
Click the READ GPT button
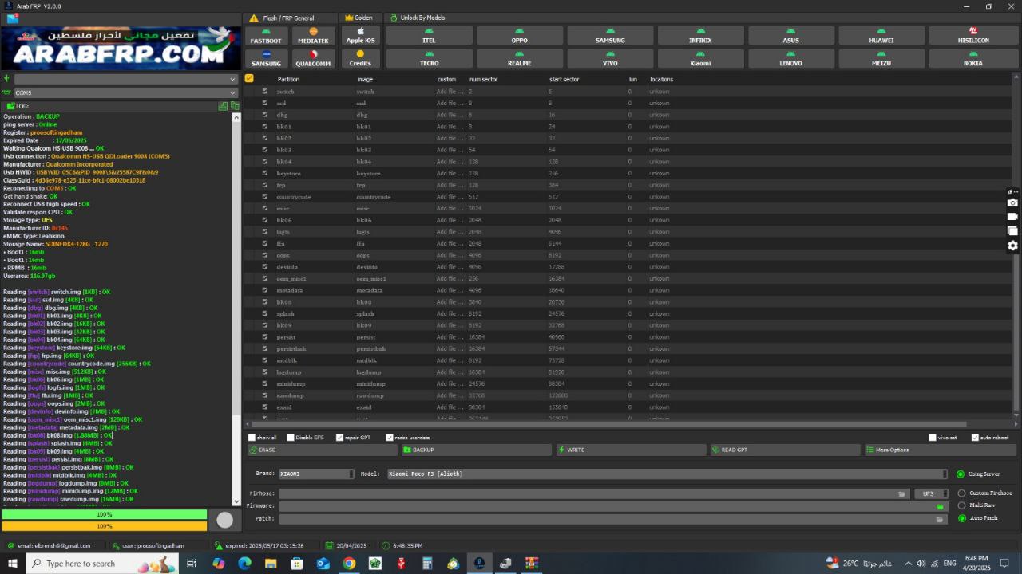click(785, 450)
